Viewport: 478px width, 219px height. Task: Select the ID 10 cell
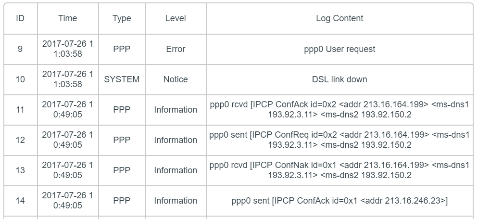(20, 79)
